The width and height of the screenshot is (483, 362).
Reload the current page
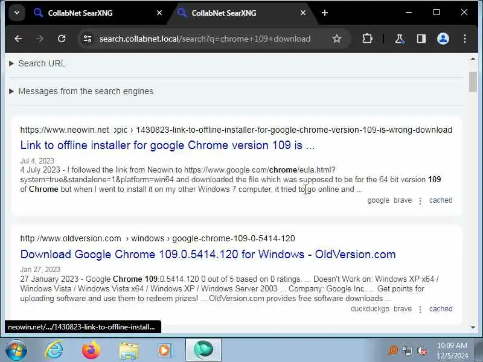(x=62, y=39)
